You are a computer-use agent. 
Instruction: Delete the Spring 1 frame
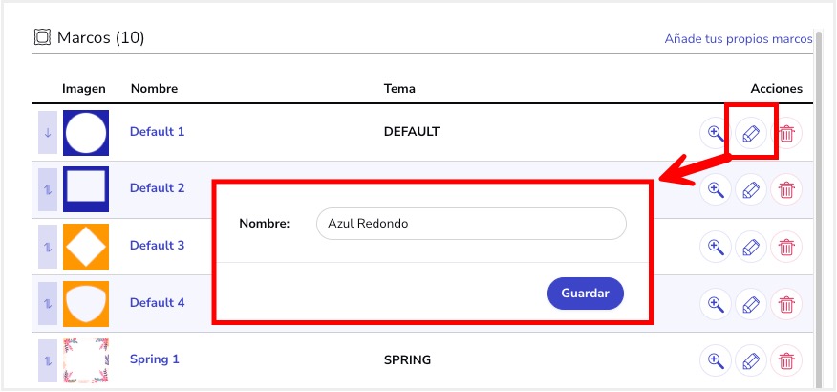click(786, 360)
